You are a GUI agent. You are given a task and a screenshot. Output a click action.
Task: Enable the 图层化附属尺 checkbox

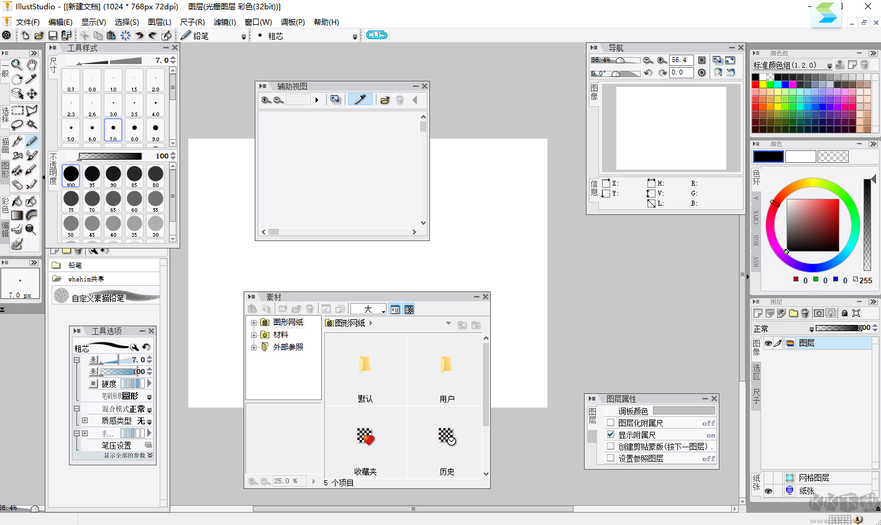pos(611,423)
